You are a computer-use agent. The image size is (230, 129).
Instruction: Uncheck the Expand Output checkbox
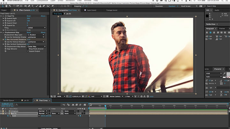pos(27,51)
